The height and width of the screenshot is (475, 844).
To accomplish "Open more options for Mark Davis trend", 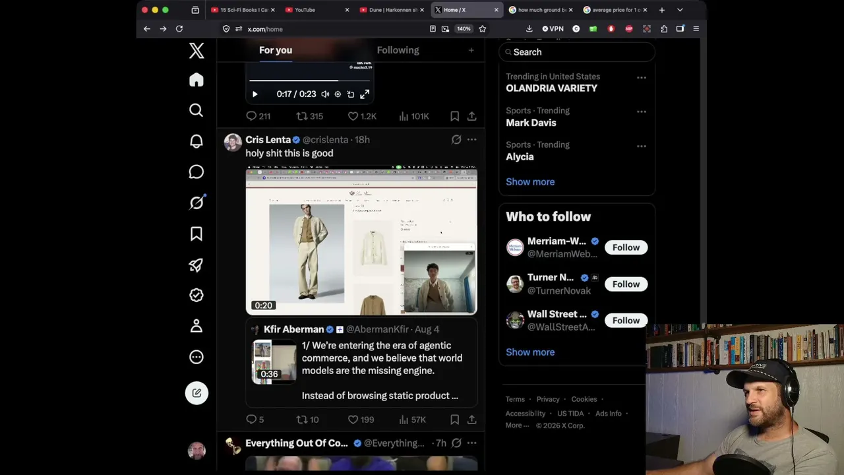I will 642,111.
